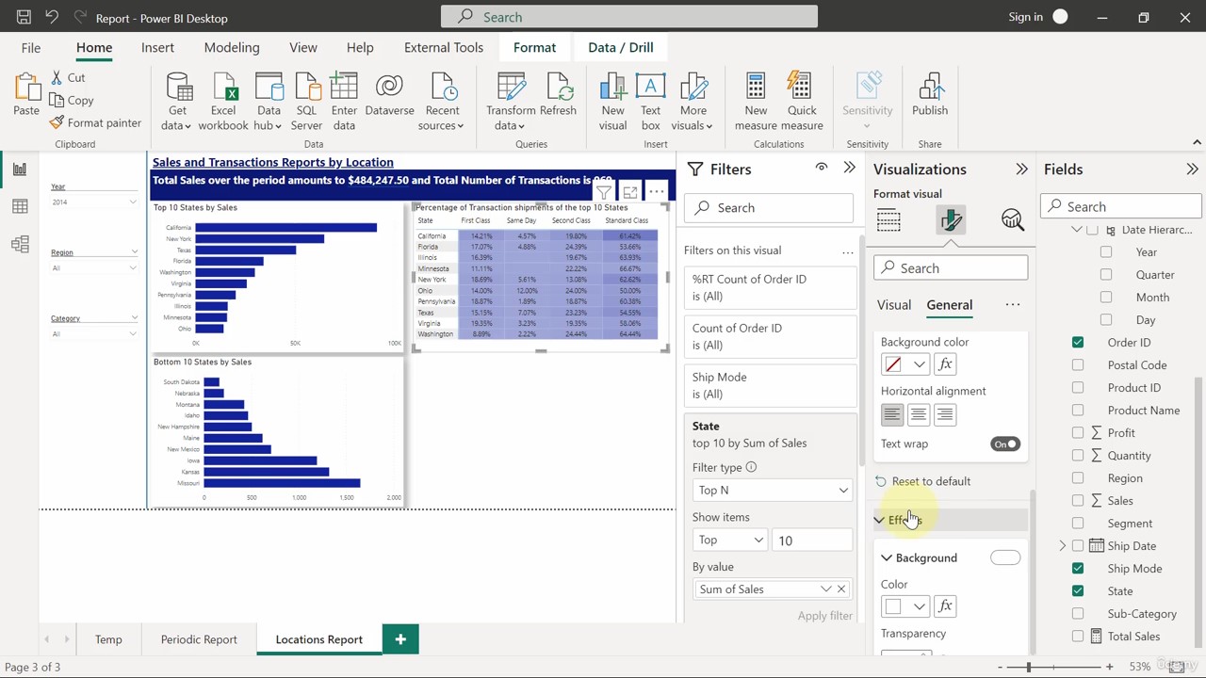Toggle filters pane visibility eye icon
The height and width of the screenshot is (678, 1206).
click(x=822, y=168)
